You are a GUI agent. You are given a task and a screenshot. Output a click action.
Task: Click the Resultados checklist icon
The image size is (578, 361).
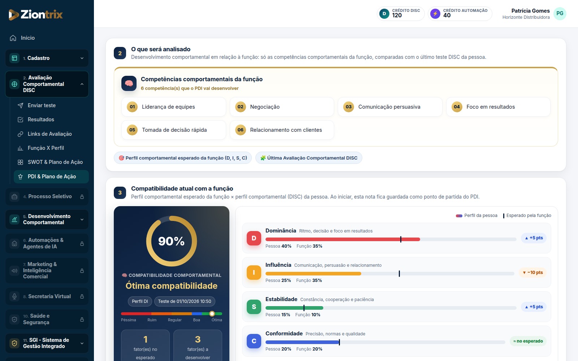tap(21, 119)
